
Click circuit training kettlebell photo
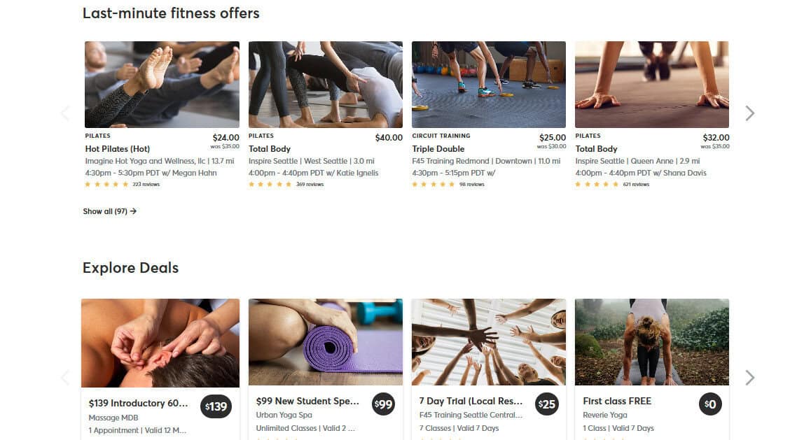click(x=489, y=85)
